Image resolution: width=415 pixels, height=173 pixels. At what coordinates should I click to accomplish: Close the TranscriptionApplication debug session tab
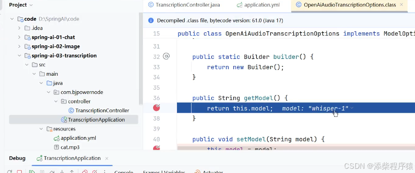pyautogui.click(x=107, y=159)
